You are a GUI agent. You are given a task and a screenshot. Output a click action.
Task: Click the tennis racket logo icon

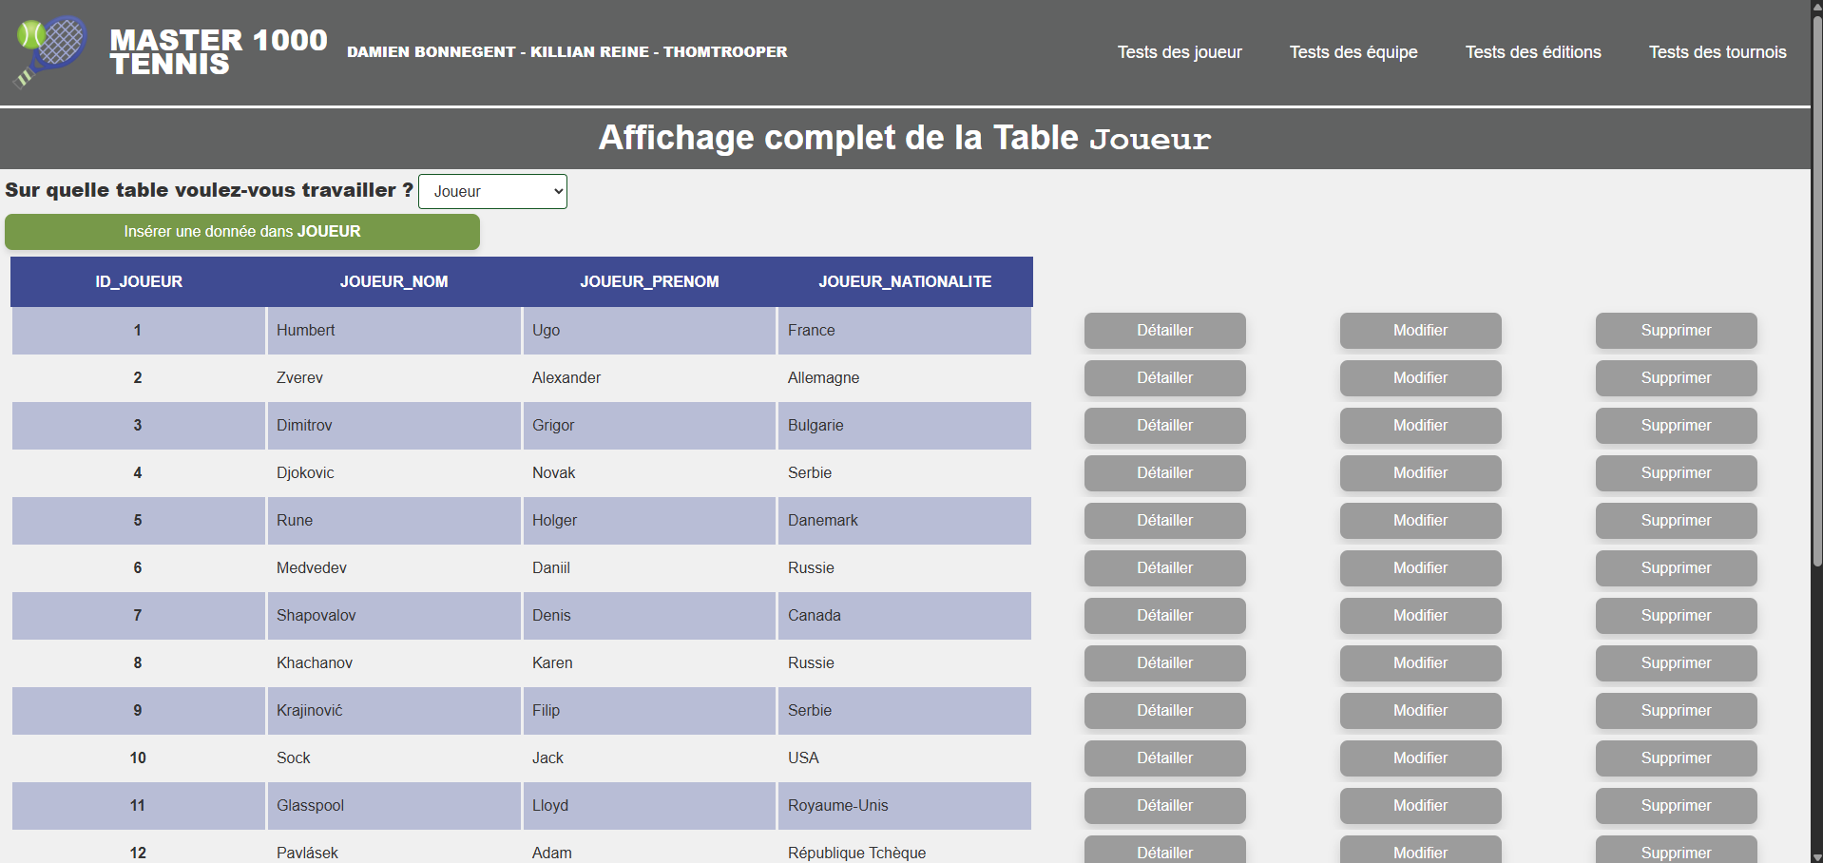[x=50, y=52]
